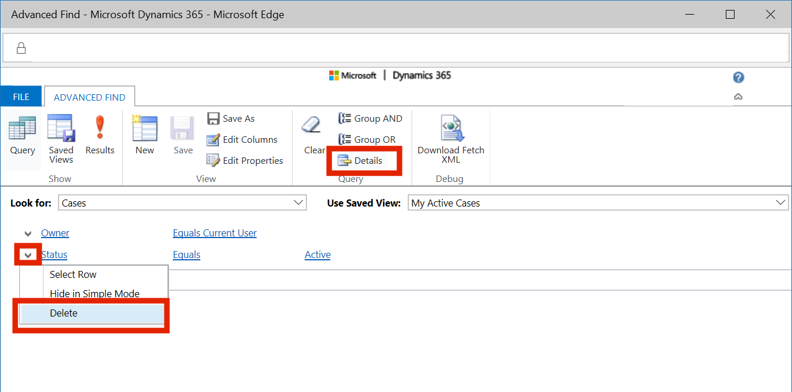Click the Status row options chevron

point(28,255)
